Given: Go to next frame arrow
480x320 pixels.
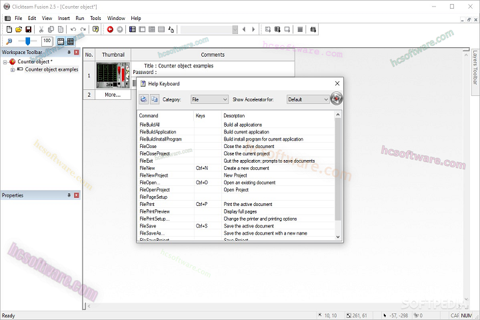Looking at the screenshot, I should pos(253,29).
